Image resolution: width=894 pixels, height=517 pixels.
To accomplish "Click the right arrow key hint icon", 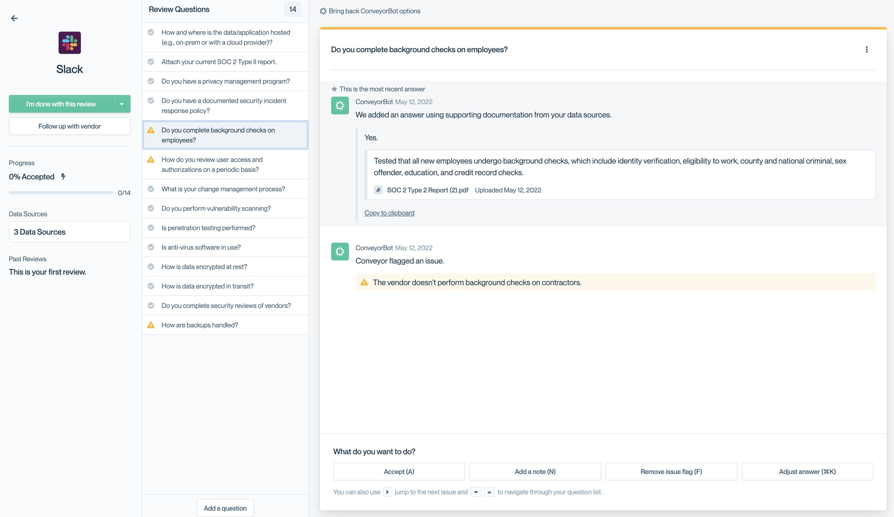I will [x=387, y=492].
